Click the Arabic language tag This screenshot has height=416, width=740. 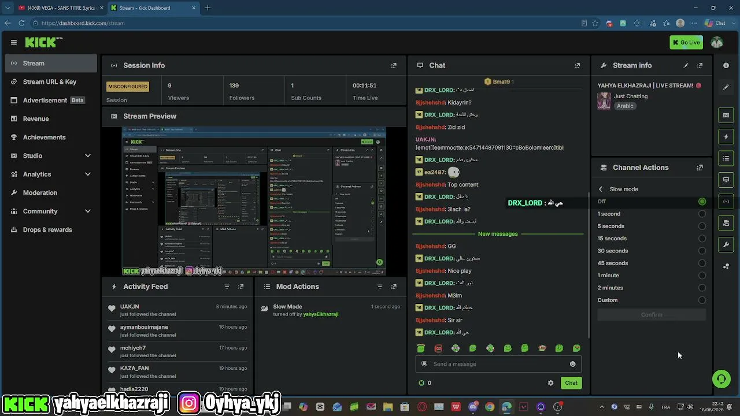(x=625, y=106)
